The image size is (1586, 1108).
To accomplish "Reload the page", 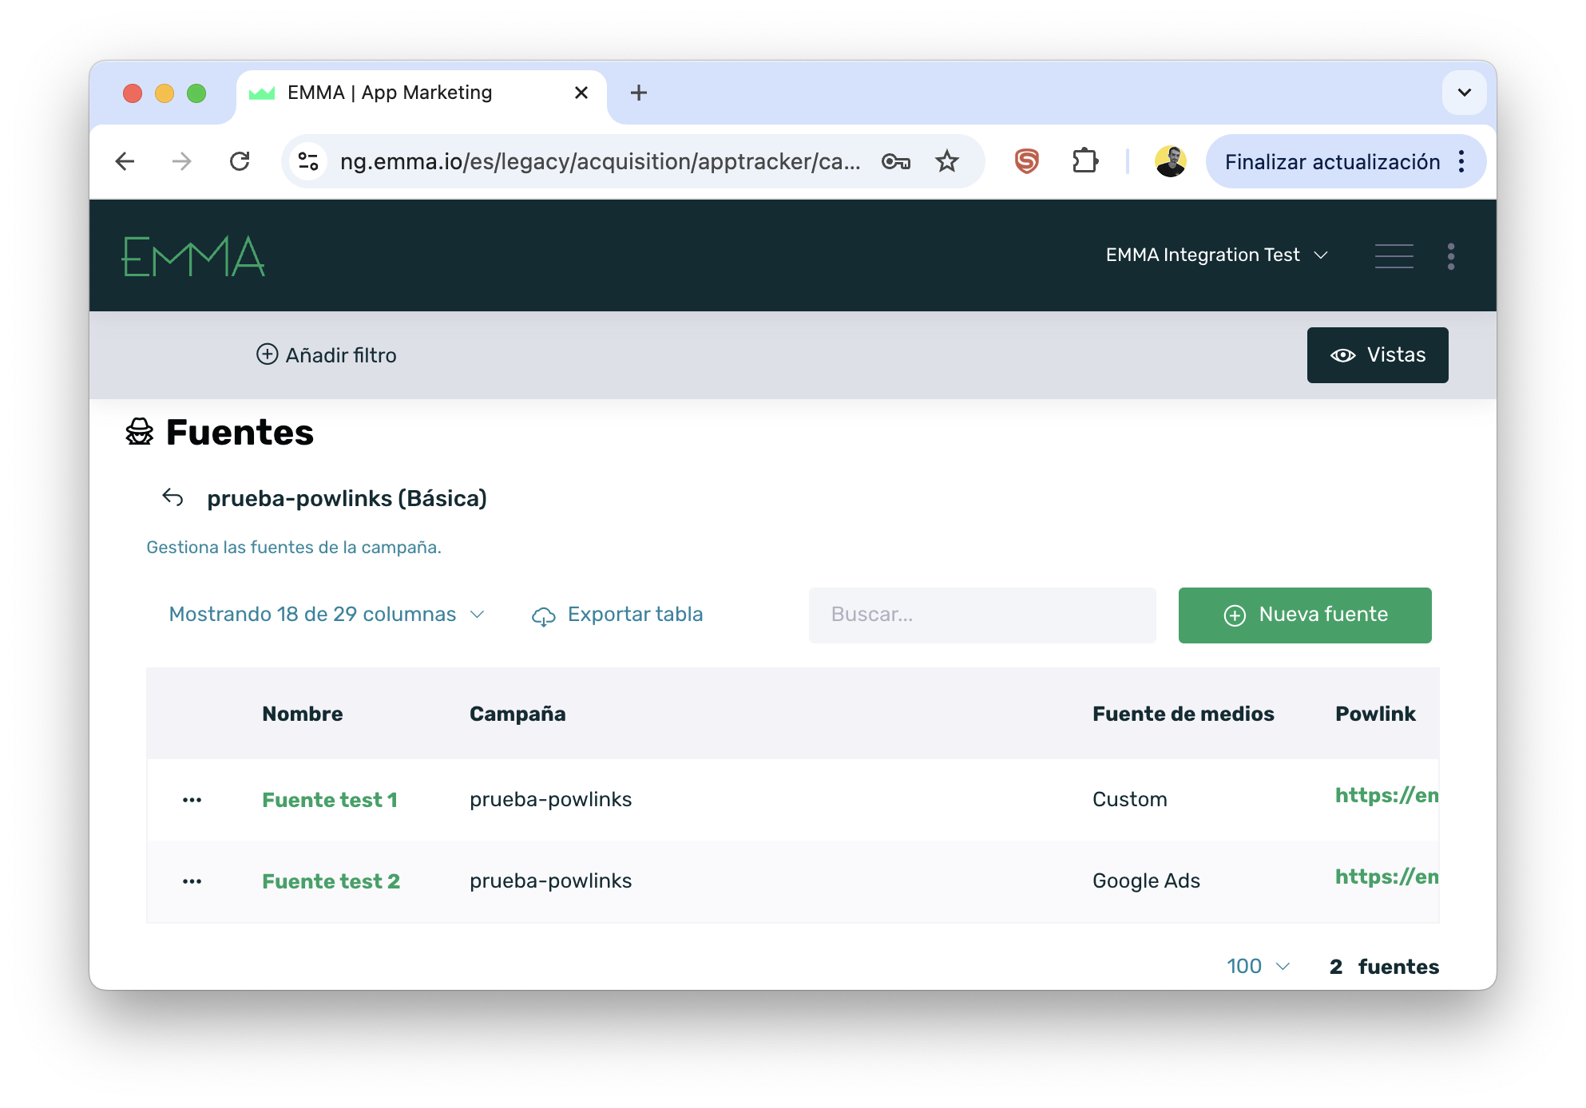I will pyautogui.click(x=240, y=162).
